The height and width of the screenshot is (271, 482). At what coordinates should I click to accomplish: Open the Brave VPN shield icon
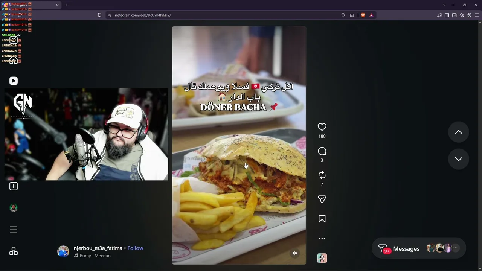coord(470,15)
